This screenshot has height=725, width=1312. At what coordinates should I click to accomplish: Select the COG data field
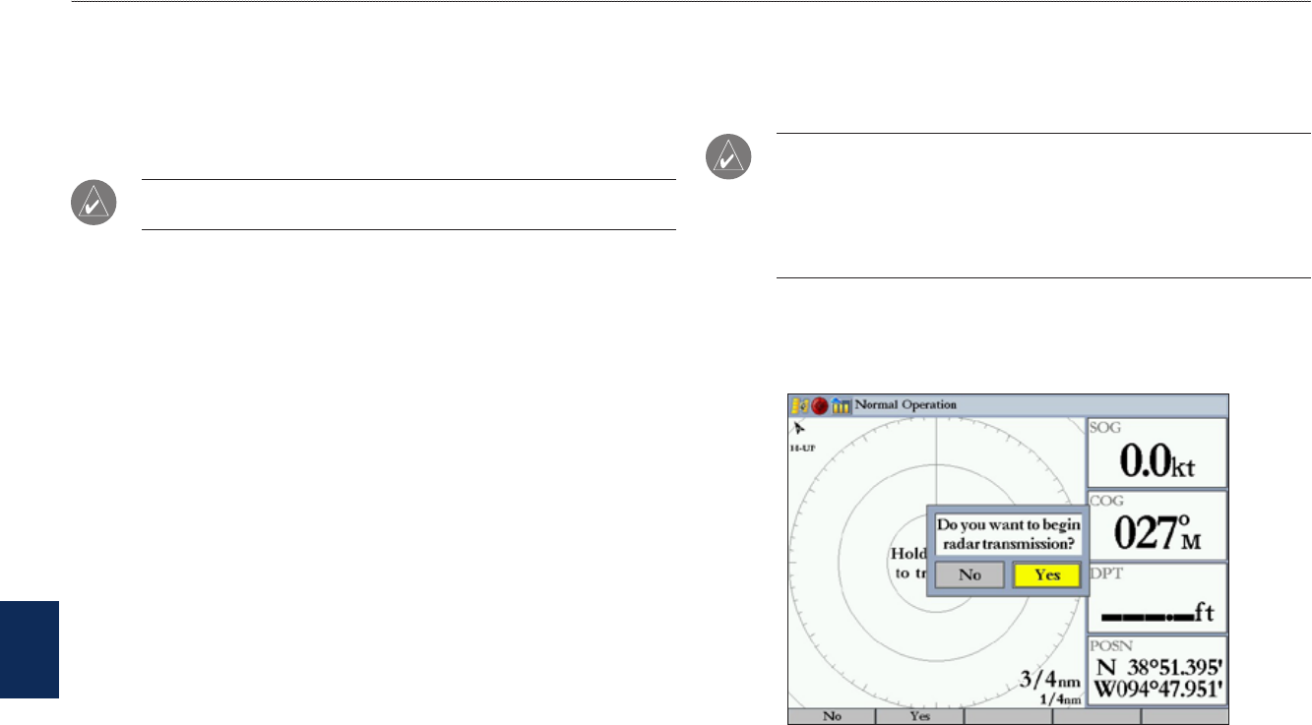pos(1157,525)
